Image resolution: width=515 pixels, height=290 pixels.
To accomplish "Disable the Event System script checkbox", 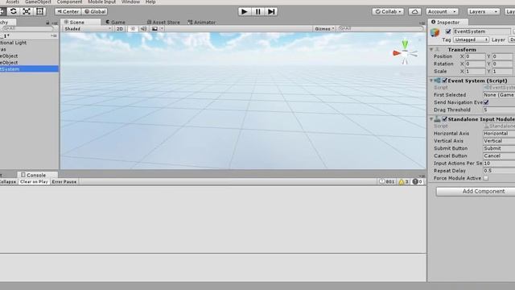I will (445, 81).
